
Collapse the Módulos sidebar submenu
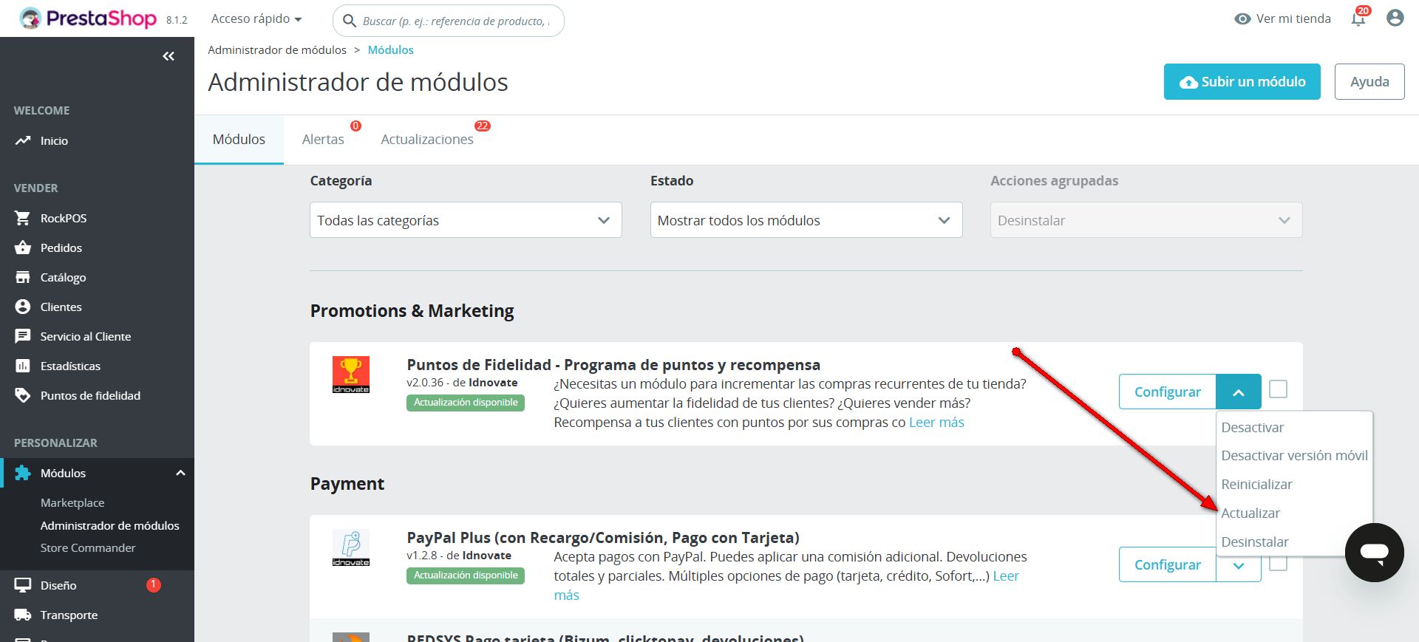180,473
